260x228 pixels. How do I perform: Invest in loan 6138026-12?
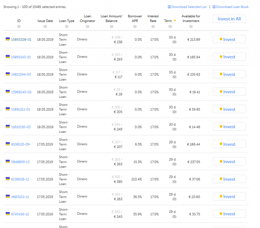[229, 179]
